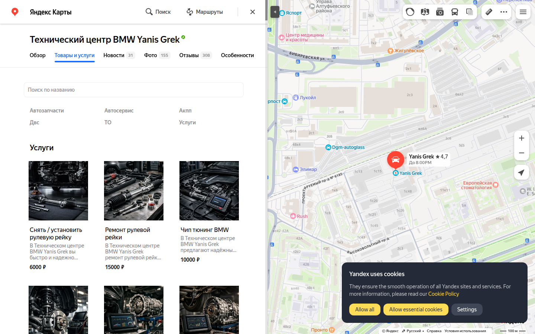Open the Фото tab
The width and height of the screenshot is (535, 334).
[x=157, y=55]
